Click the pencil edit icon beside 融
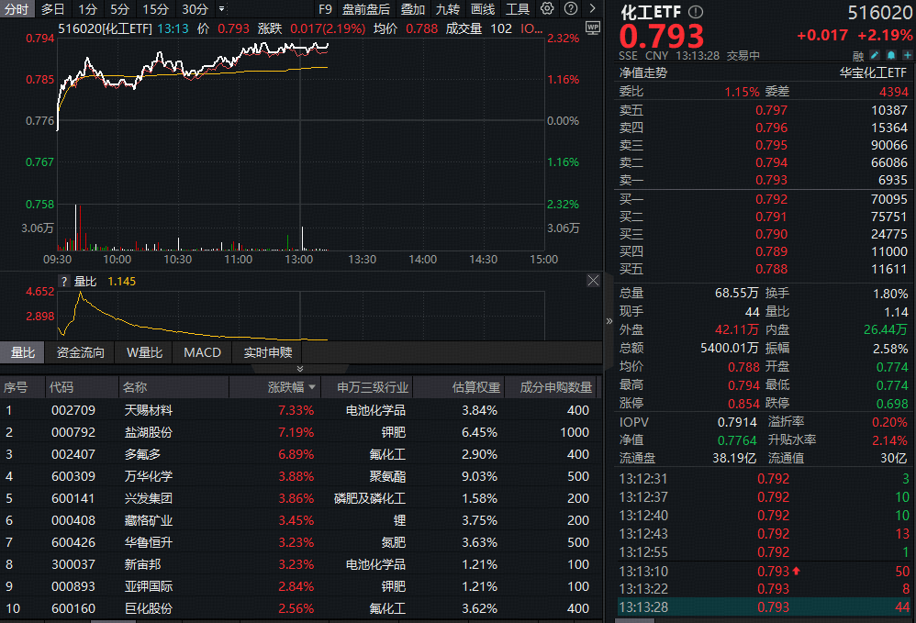 point(874,55)
